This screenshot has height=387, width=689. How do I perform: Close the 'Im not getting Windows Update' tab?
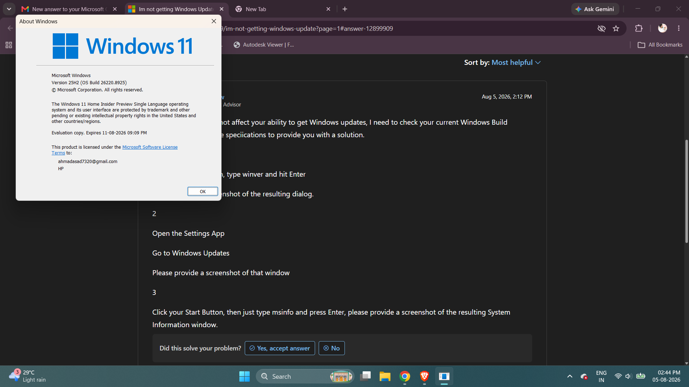221,9
